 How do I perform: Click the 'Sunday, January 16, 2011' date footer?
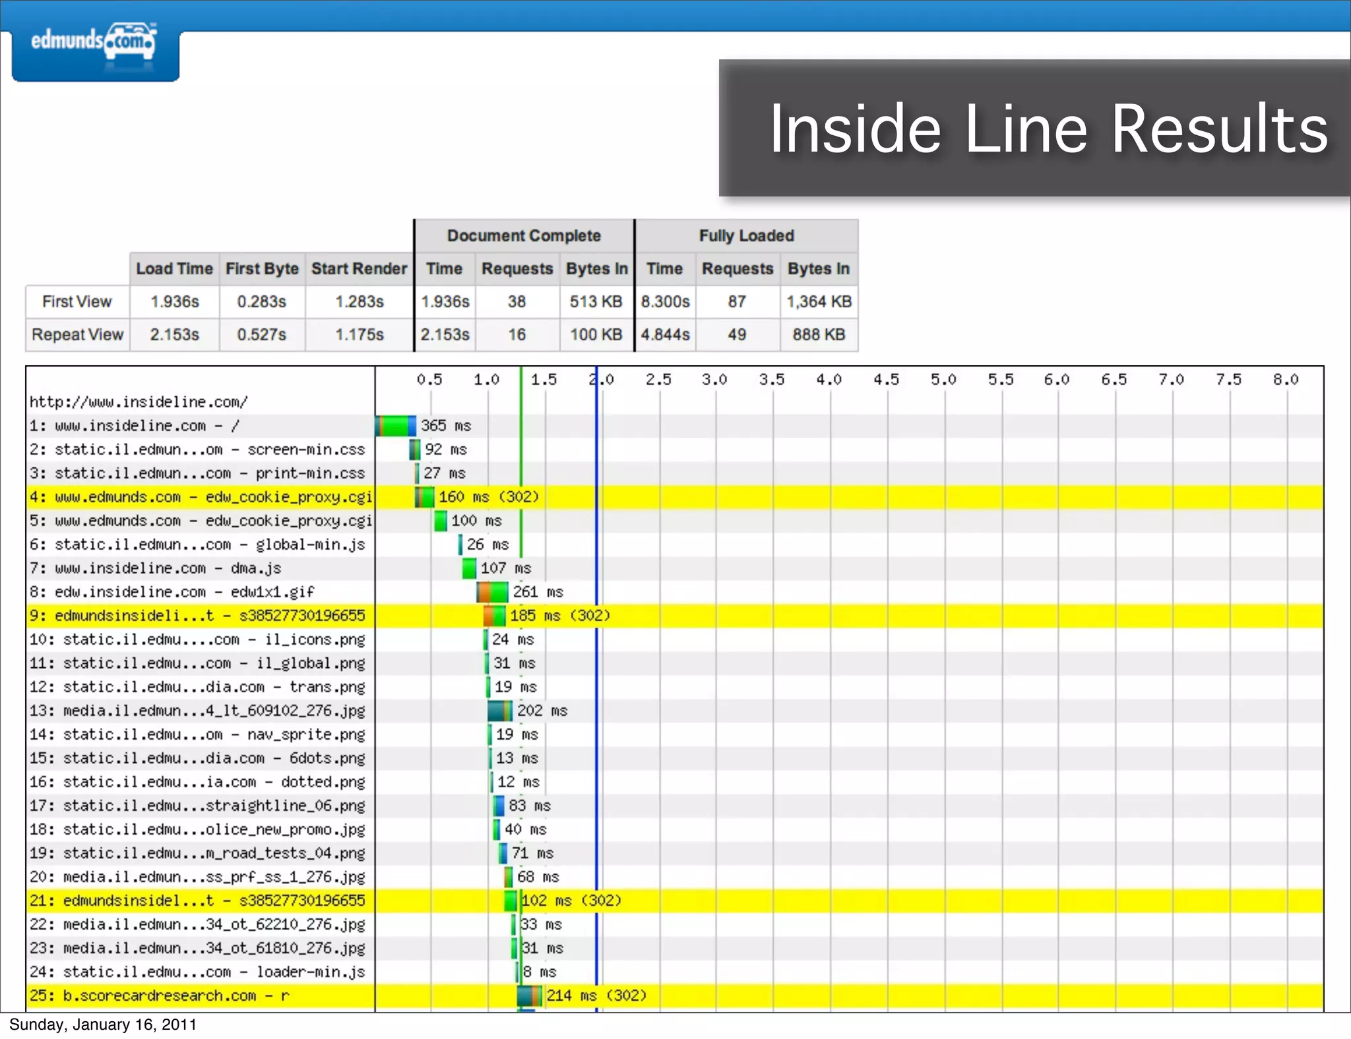point(103,1024)
